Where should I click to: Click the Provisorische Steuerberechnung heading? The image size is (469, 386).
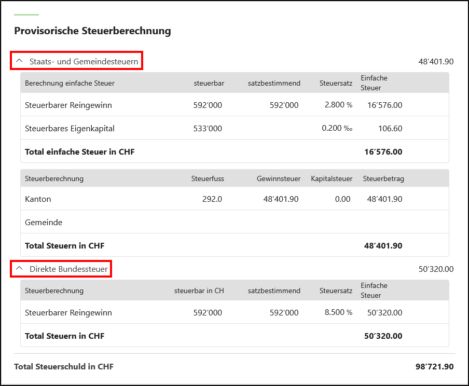92,31
